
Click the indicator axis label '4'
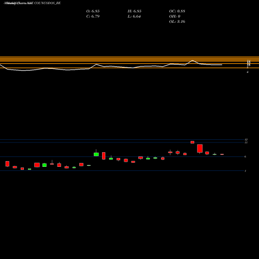coord(248,72)
